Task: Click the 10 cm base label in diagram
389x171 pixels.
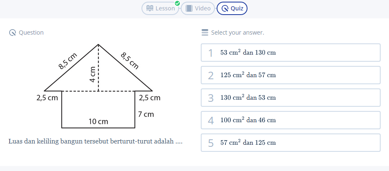Action: [x=98, y=121]
